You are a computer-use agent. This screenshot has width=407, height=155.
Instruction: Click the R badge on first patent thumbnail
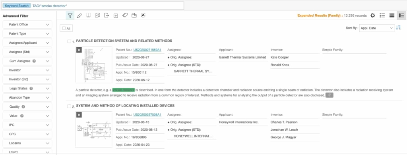79,50
